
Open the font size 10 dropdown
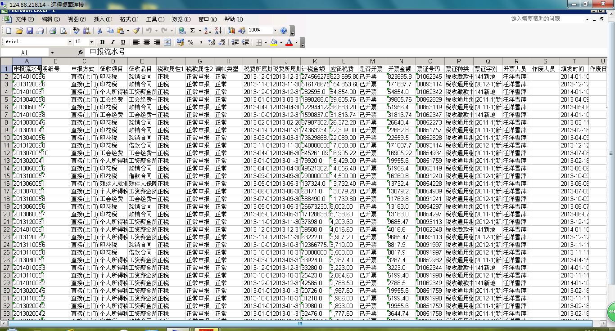(x=91, y=42)
